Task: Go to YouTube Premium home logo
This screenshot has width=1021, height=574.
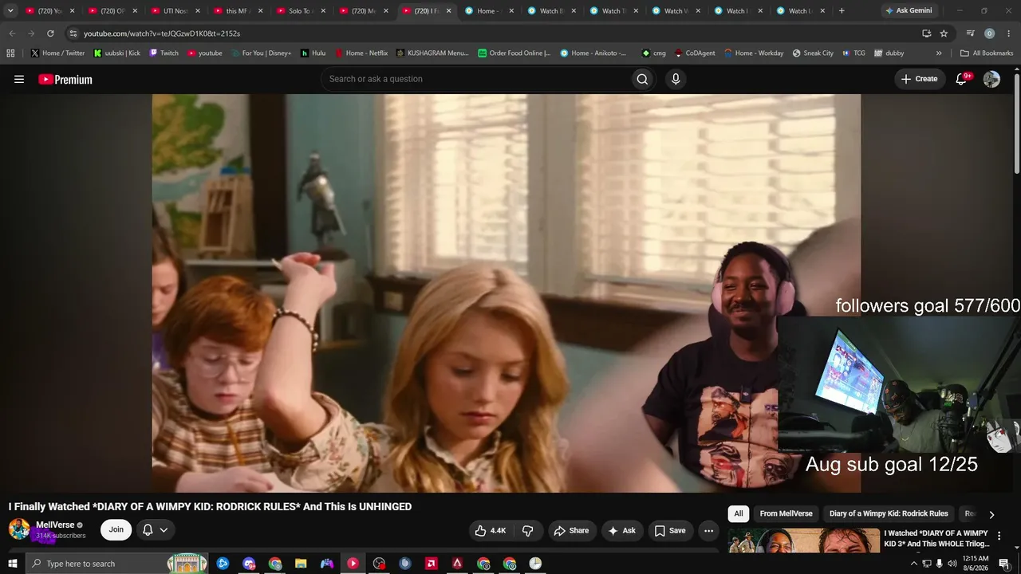Action: tap(65, 79)
